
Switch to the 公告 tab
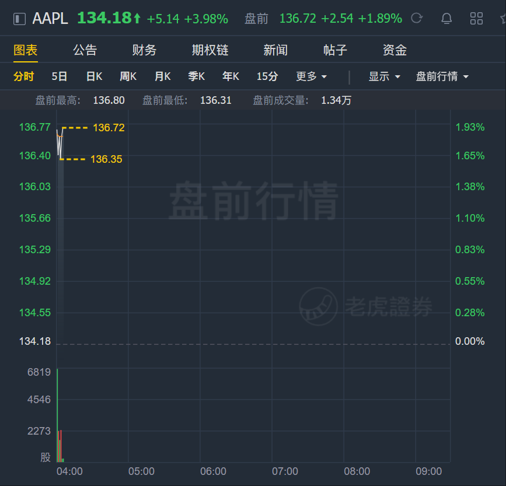[85, 50]
